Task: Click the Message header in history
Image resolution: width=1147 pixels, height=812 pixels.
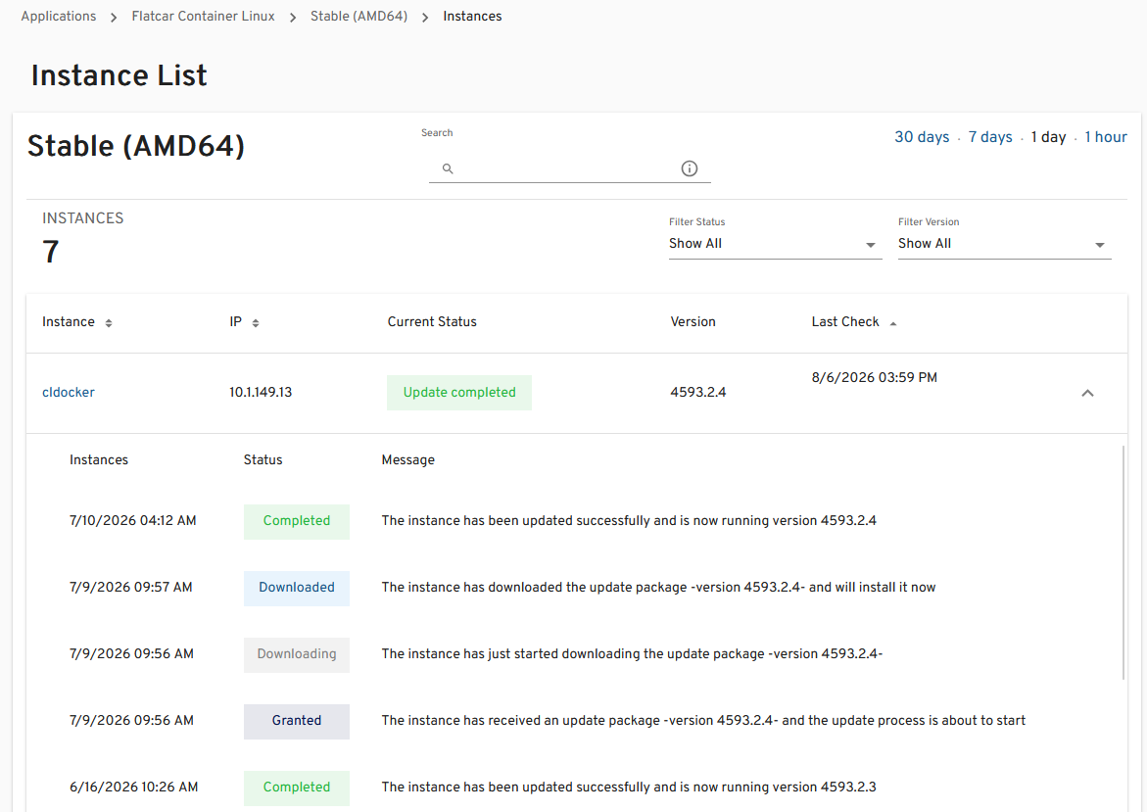Action: 407,460
